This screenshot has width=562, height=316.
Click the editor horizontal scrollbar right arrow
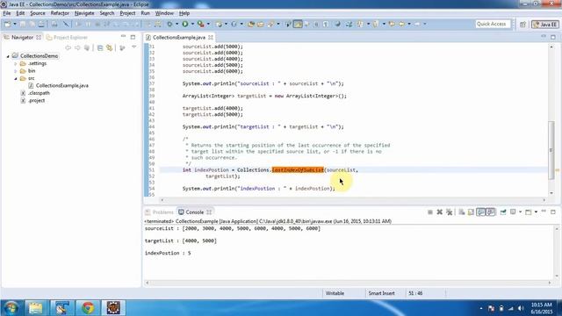[544, 200]
